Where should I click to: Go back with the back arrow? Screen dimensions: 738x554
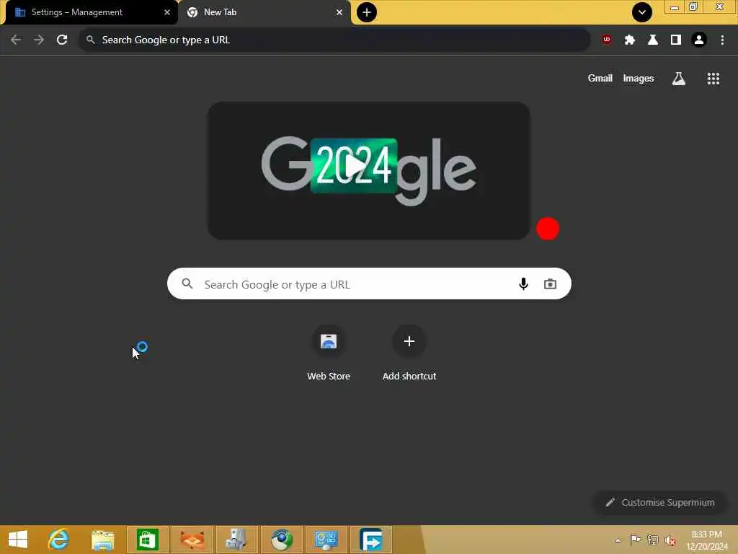coord(16,40)
